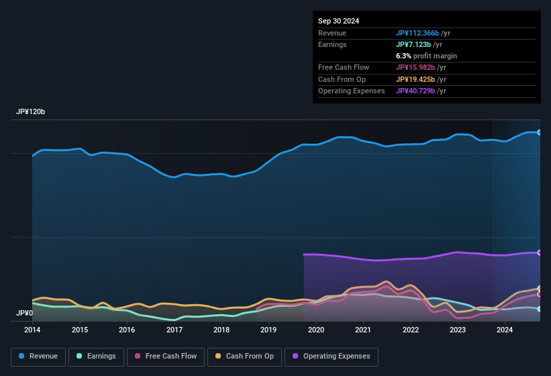Screen dimensions: 551x376
Task: Toggle the Revenue legend button
Action: pos(38,357)
